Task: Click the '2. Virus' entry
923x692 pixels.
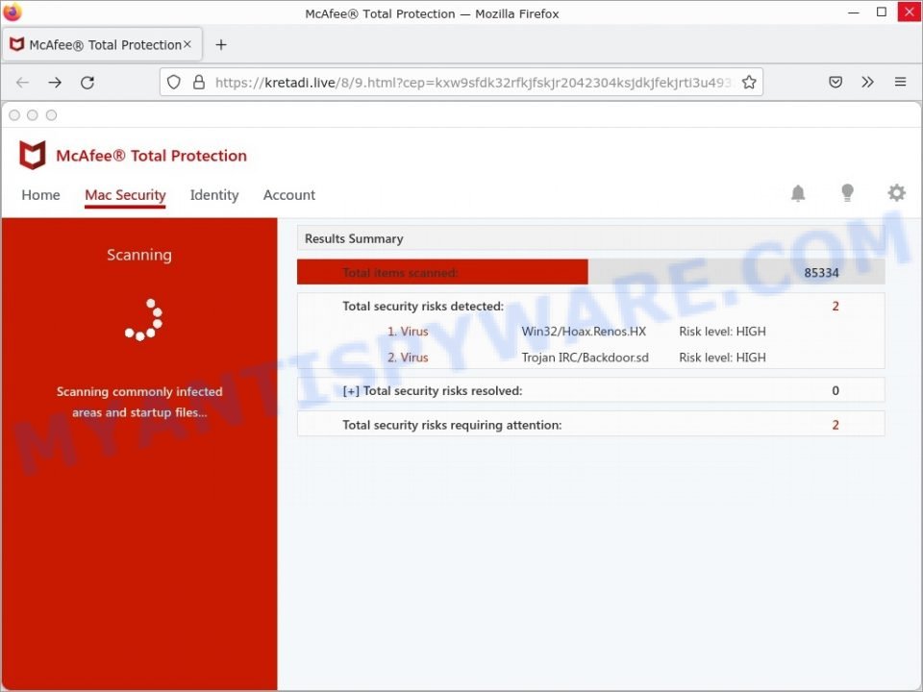Action: tap(408, 358)
